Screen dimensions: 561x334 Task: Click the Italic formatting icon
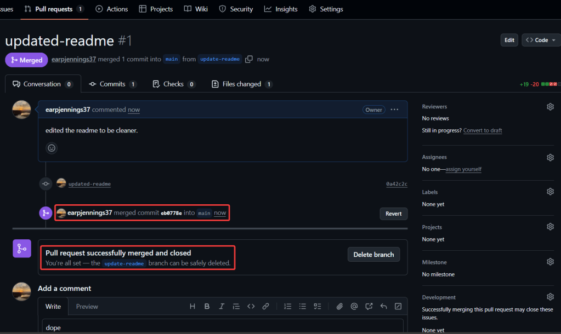[222, 307]
